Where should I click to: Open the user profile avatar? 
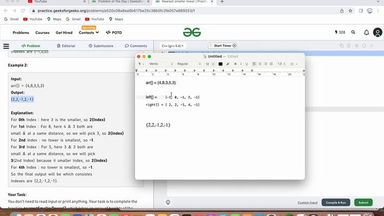pyautogui.click(x=377, y=32)
